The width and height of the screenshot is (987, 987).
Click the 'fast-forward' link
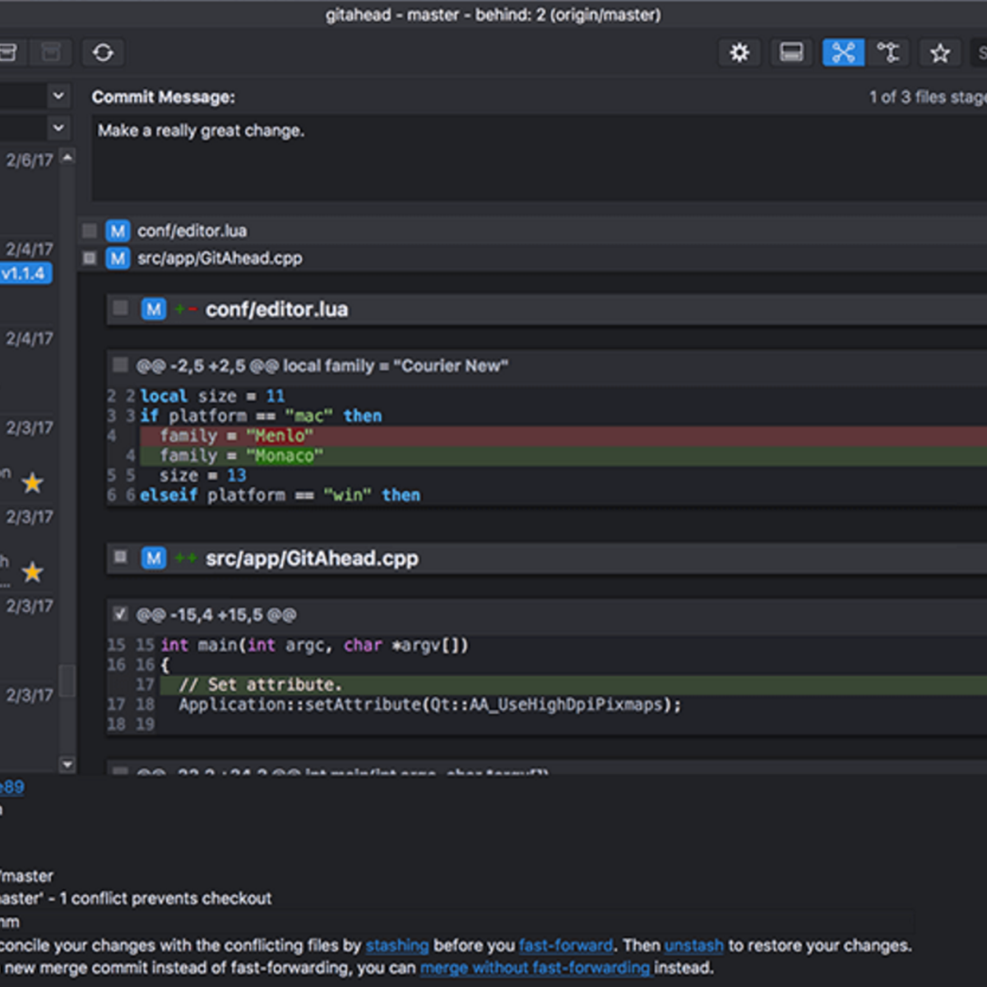click(566, 946)
